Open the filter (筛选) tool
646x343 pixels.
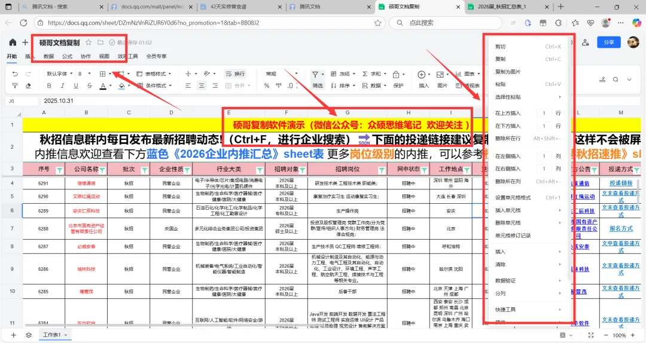click(317, 79)
